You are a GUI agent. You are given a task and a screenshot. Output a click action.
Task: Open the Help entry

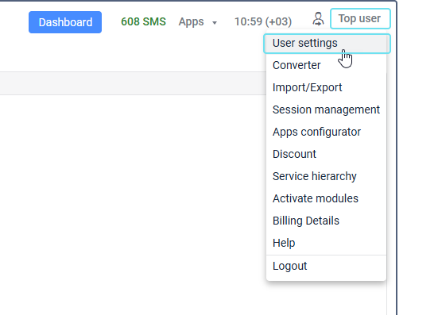[x=326, y=243]
